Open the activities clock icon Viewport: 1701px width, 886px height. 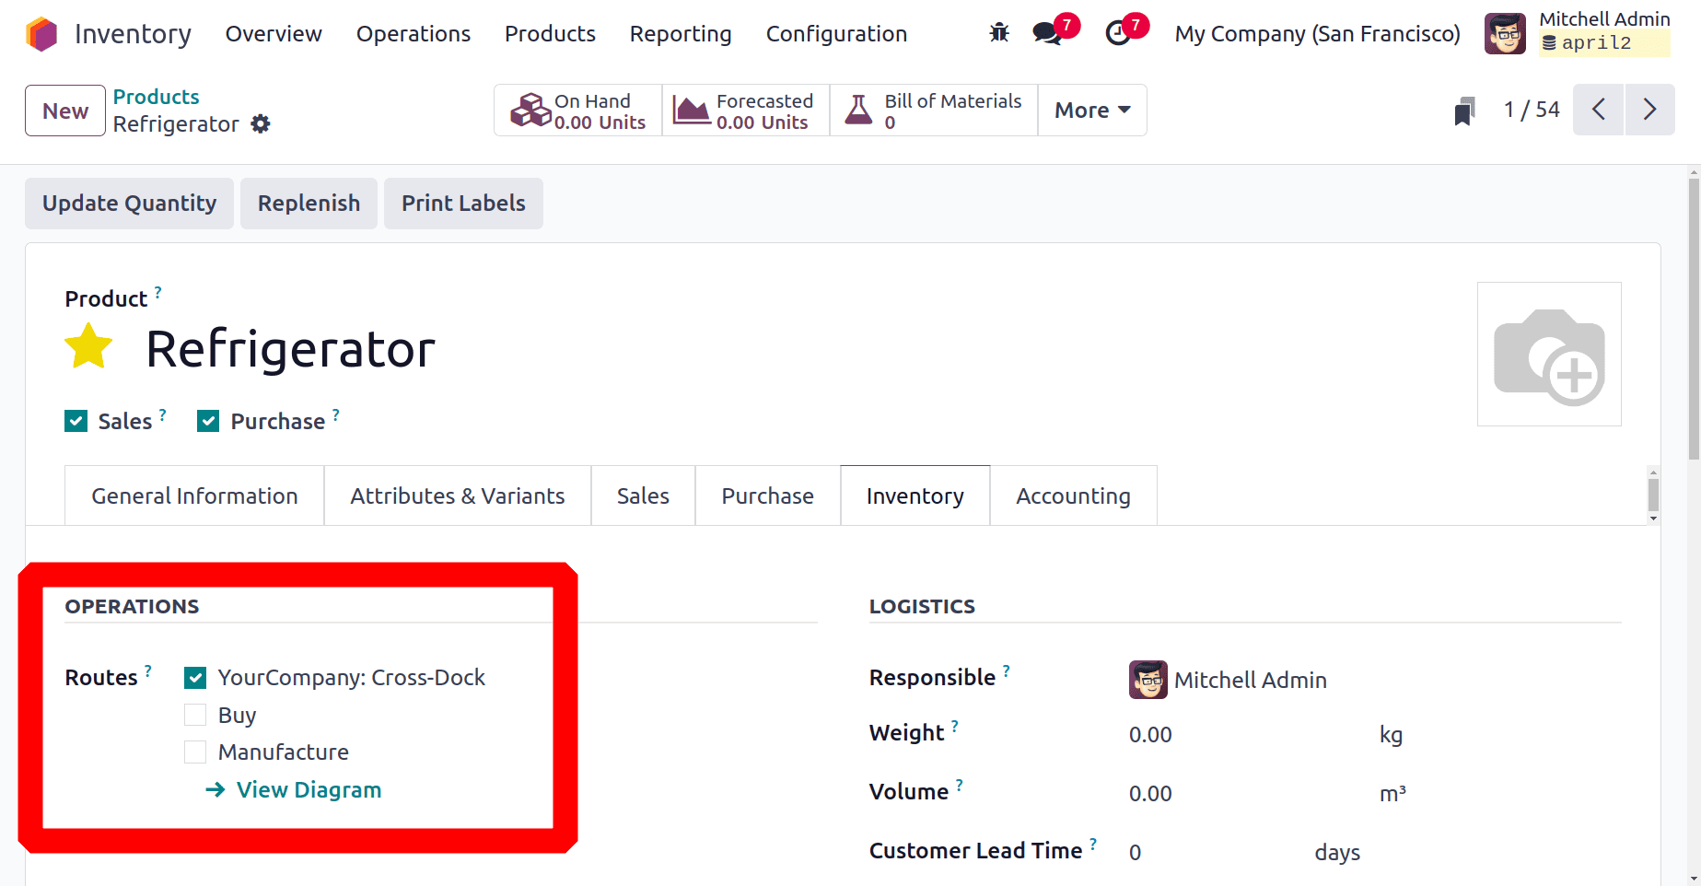point(1118,33)
